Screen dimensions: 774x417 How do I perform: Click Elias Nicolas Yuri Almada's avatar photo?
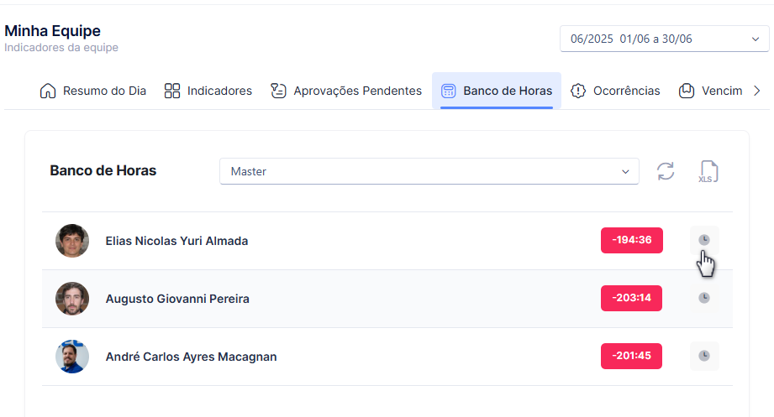72,241
